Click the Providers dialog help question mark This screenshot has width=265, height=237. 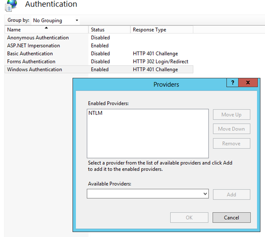point(233,83)
